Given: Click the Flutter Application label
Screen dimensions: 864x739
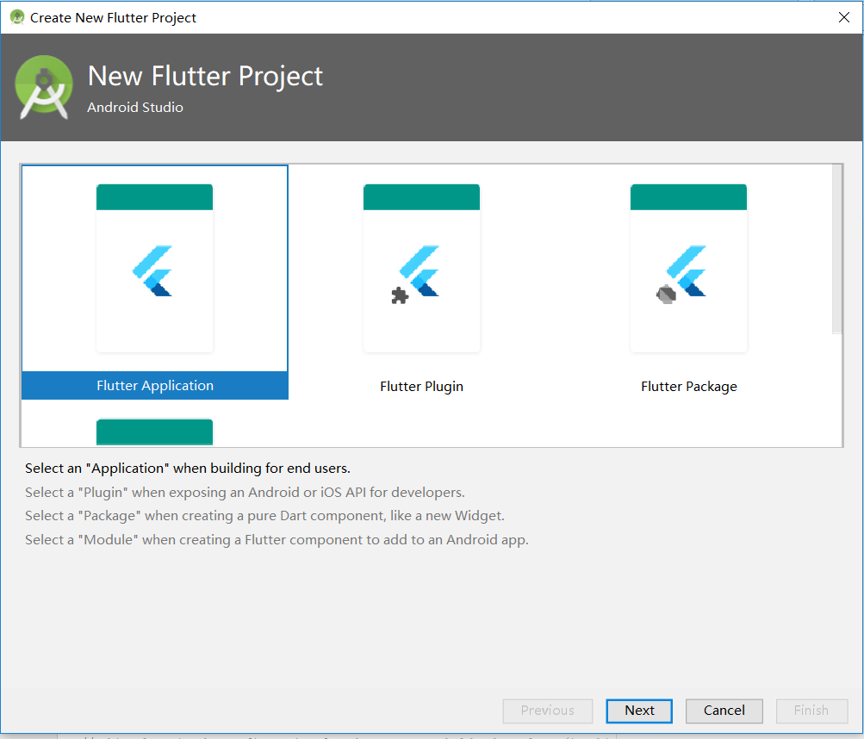Looking at the screenshot, I should pos(155,385).
